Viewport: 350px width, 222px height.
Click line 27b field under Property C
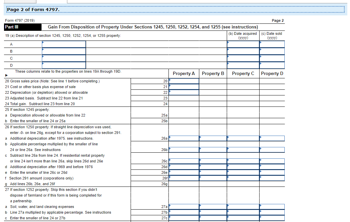point(243,212)
